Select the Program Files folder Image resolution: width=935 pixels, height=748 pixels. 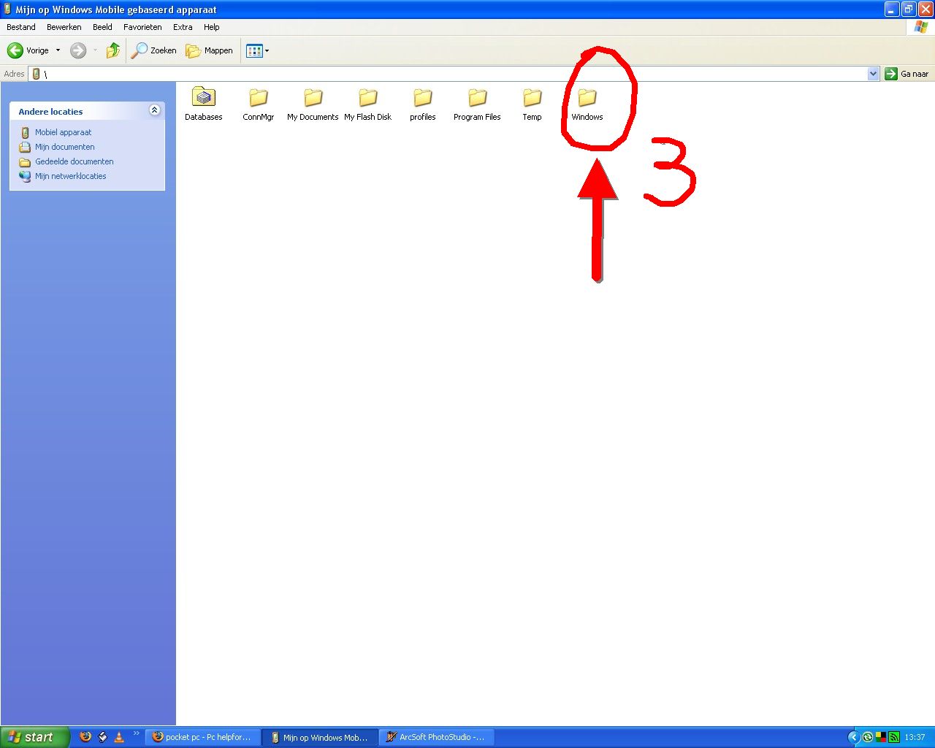click(x=477, y=104)
